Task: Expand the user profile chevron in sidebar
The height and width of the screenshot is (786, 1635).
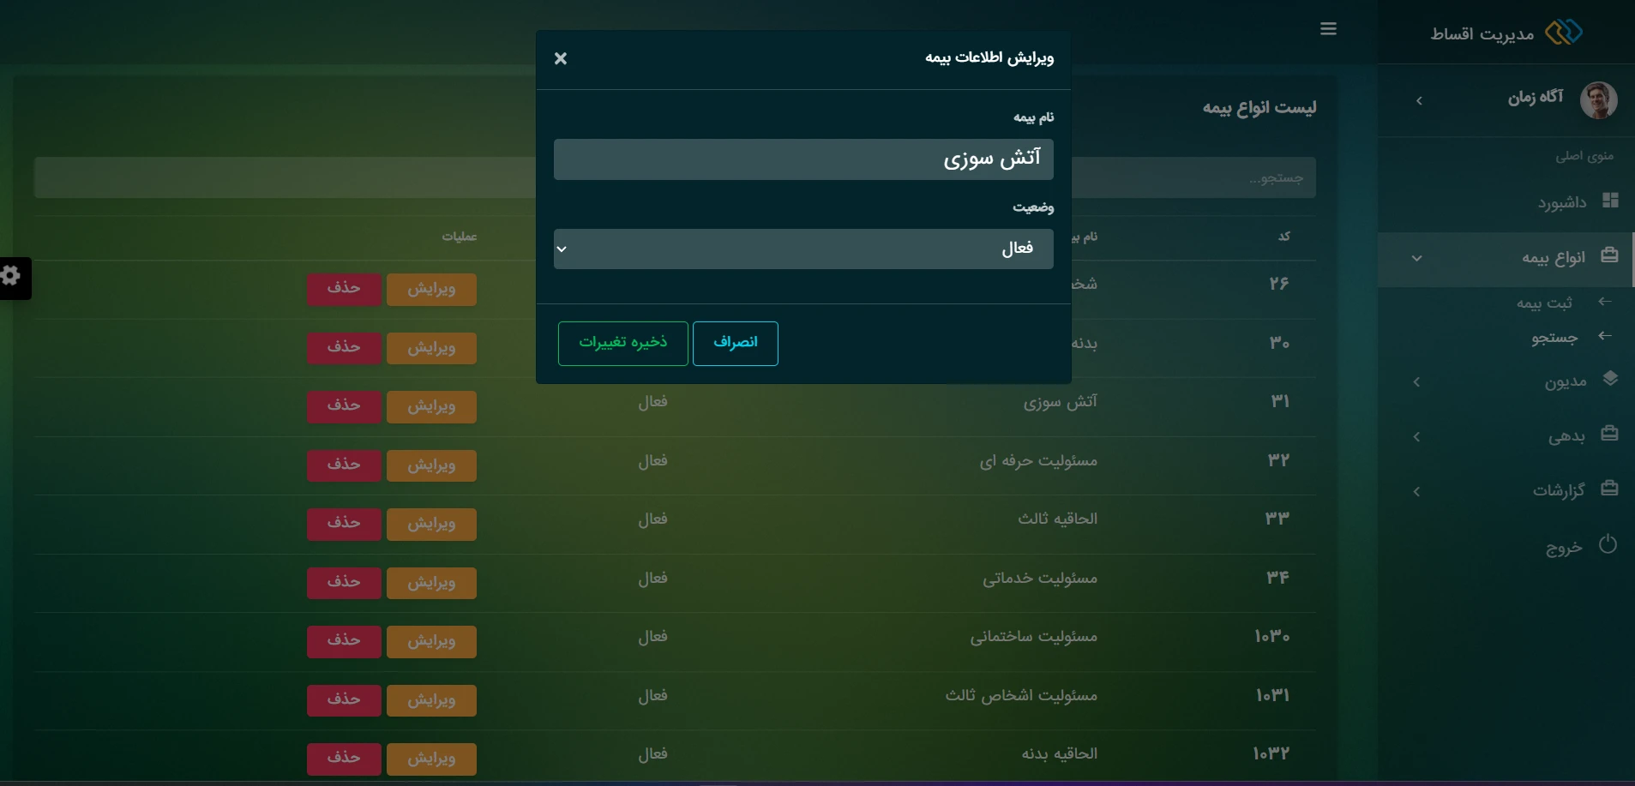Action: [x=1419, y=101]
